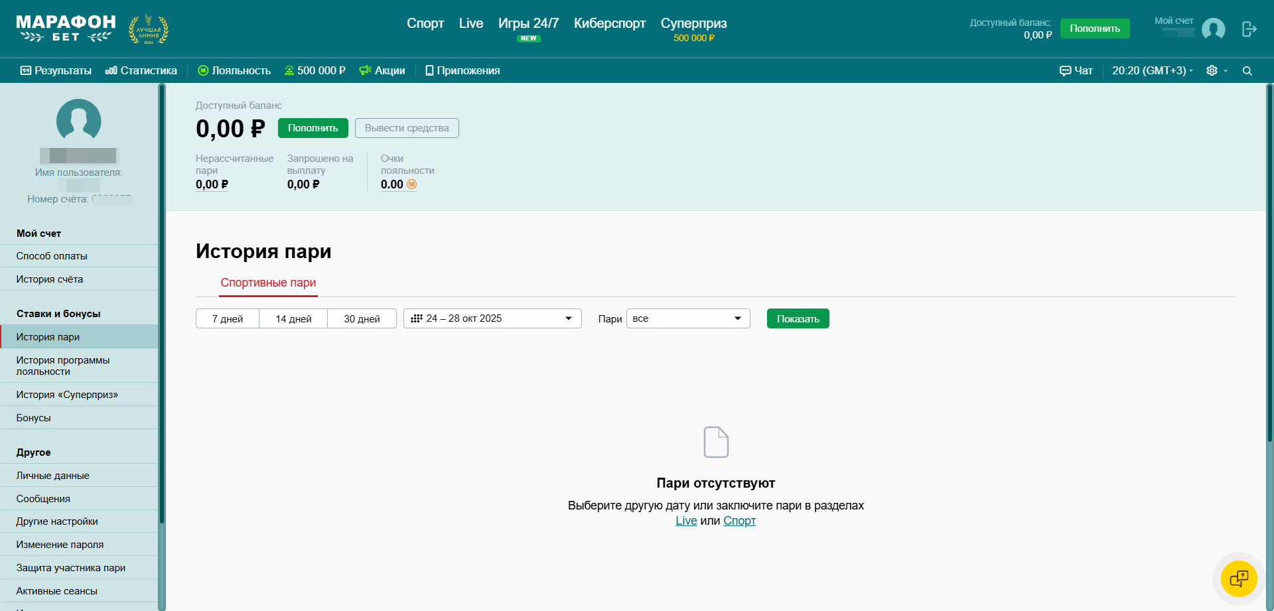Viewport: 1274px width, 611px height.
Task: Click the Вывести средства button
Action: [406, 128]
